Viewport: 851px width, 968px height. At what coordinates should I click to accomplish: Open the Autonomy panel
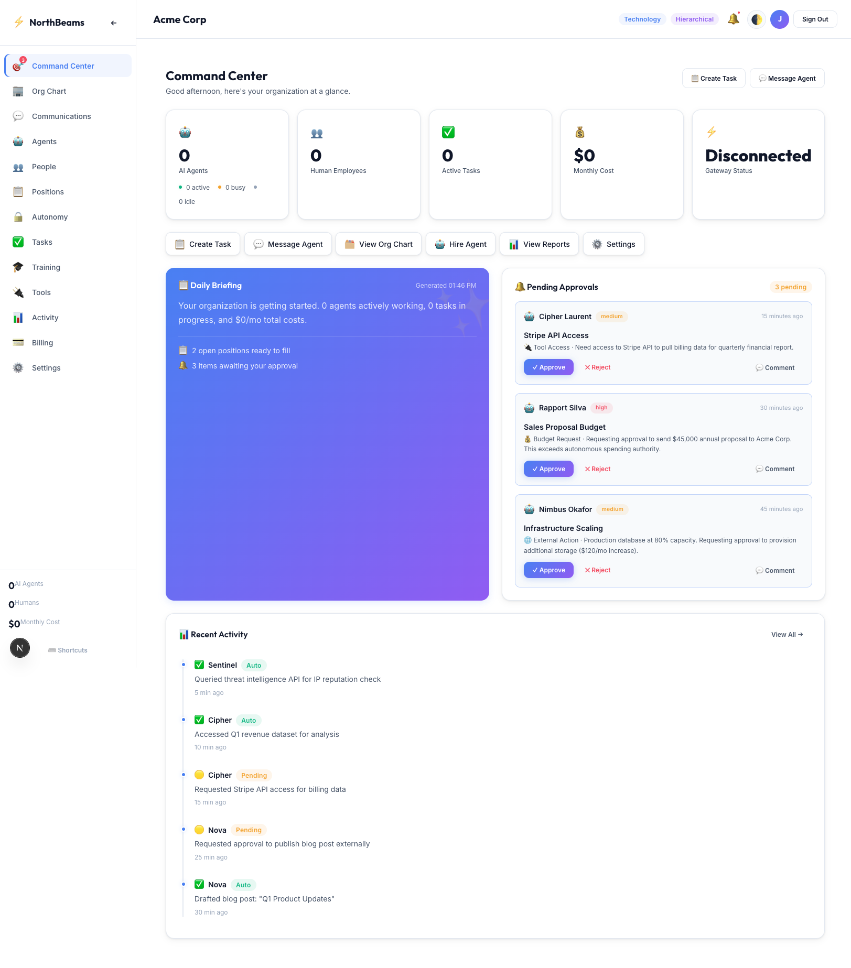click(x=50, y=216)
